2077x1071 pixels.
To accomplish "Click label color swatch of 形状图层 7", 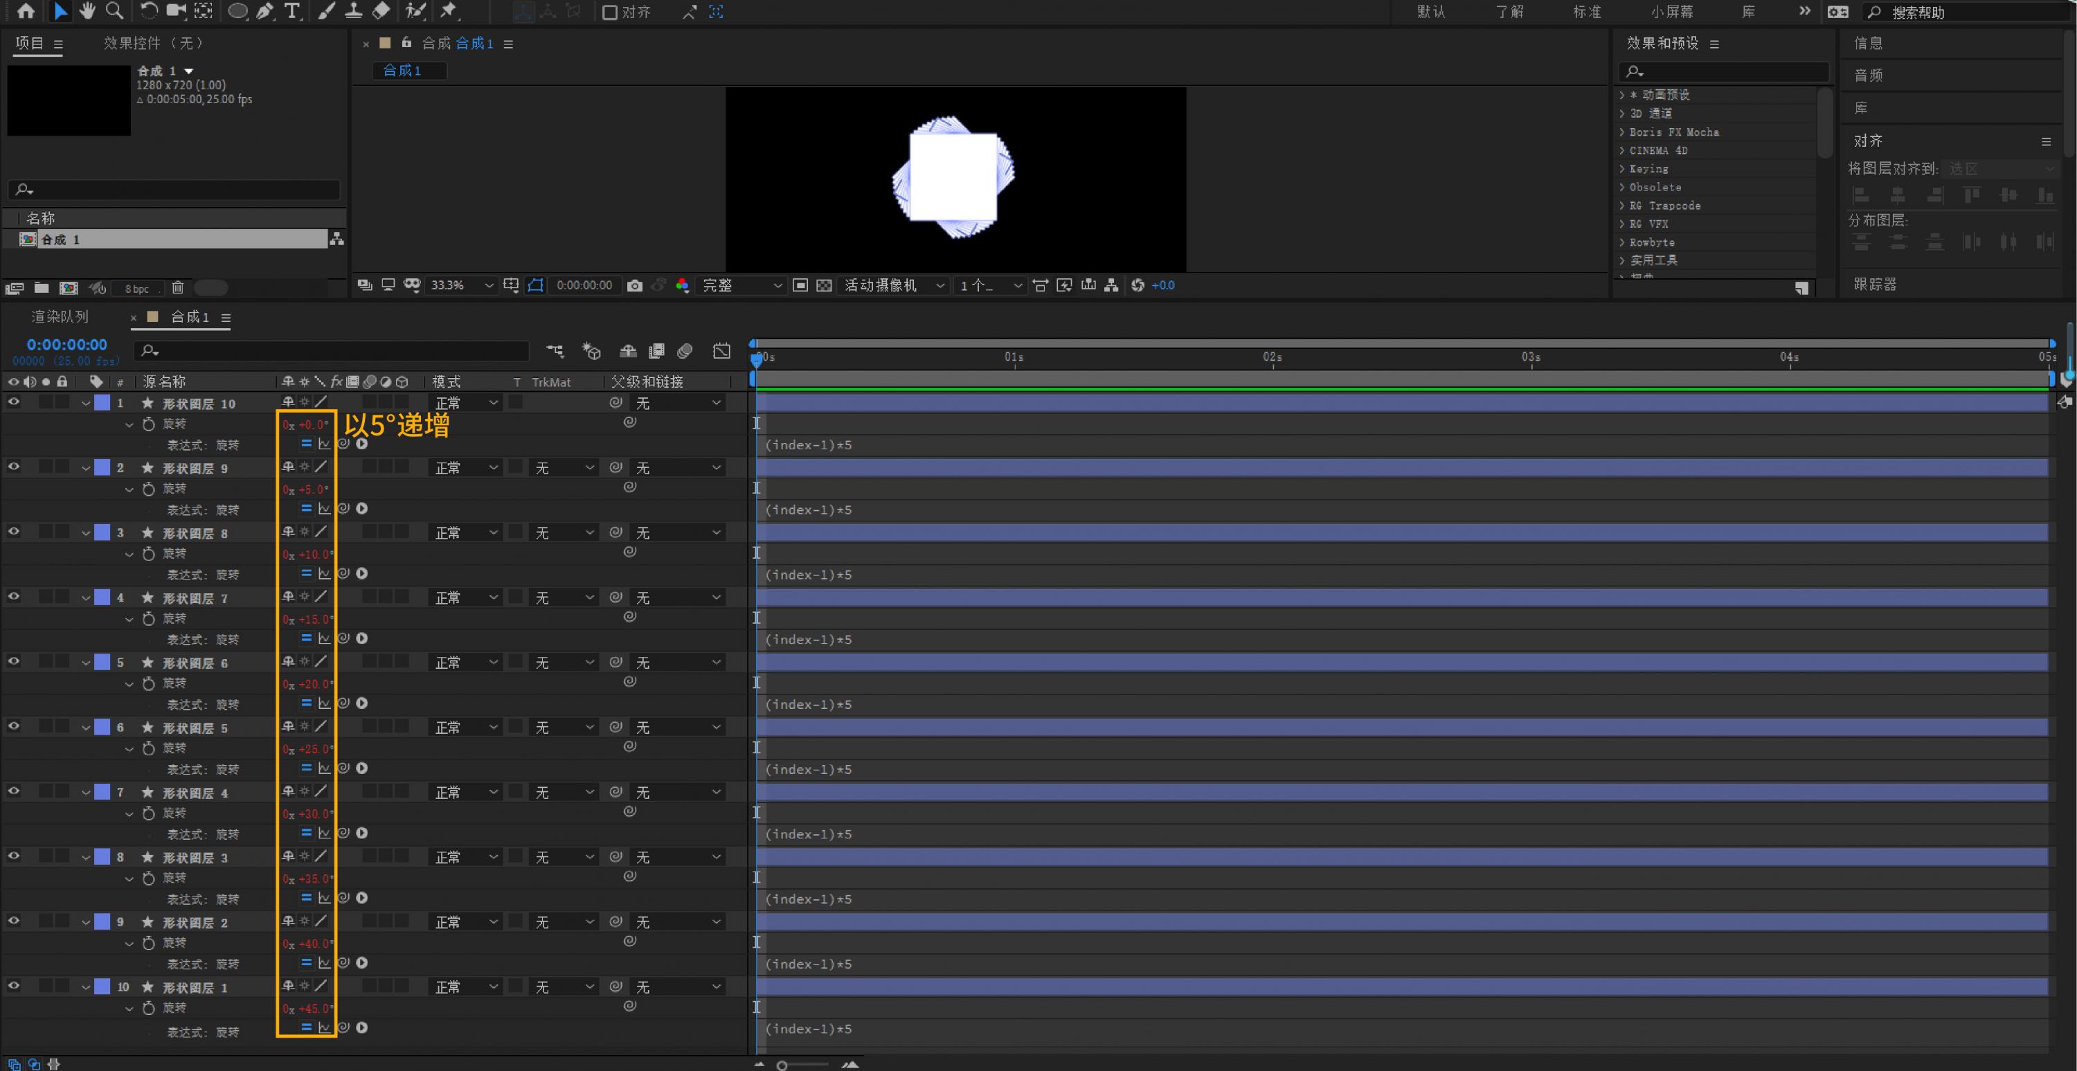I will (102, 597).
